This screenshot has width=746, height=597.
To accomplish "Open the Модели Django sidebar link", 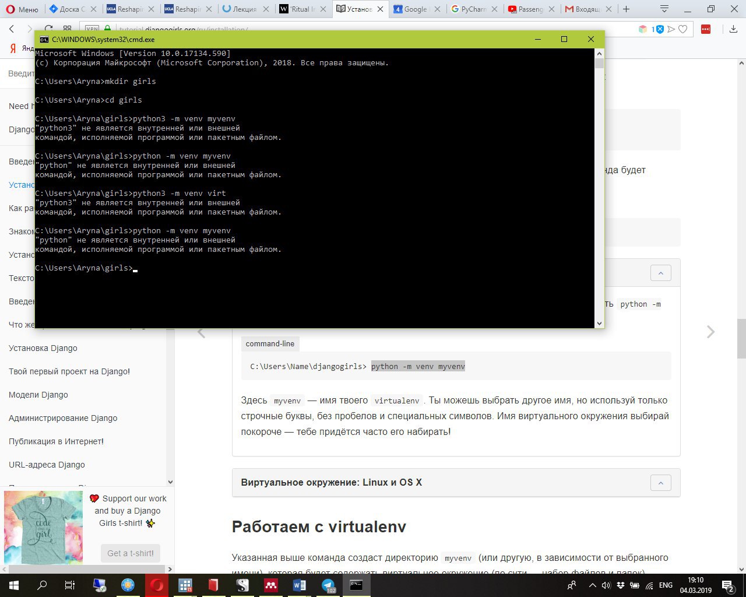I will [x=38, y=395].
